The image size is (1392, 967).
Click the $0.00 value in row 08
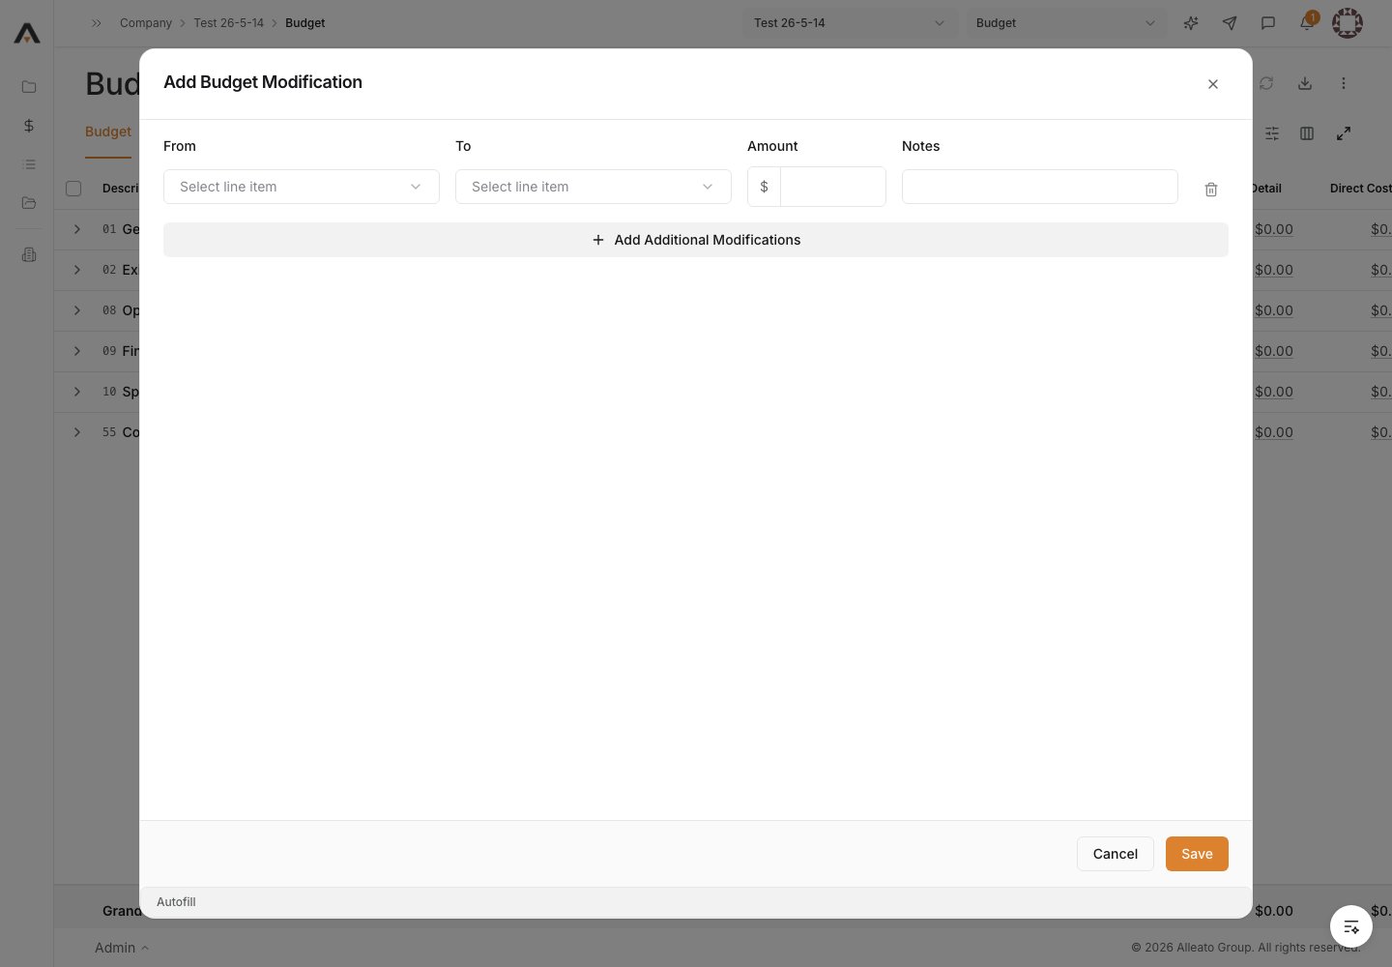pyautogui.click(x=1274, y=310)
